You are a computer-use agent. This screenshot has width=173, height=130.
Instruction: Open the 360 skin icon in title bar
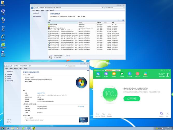click(x=162, y=70)
